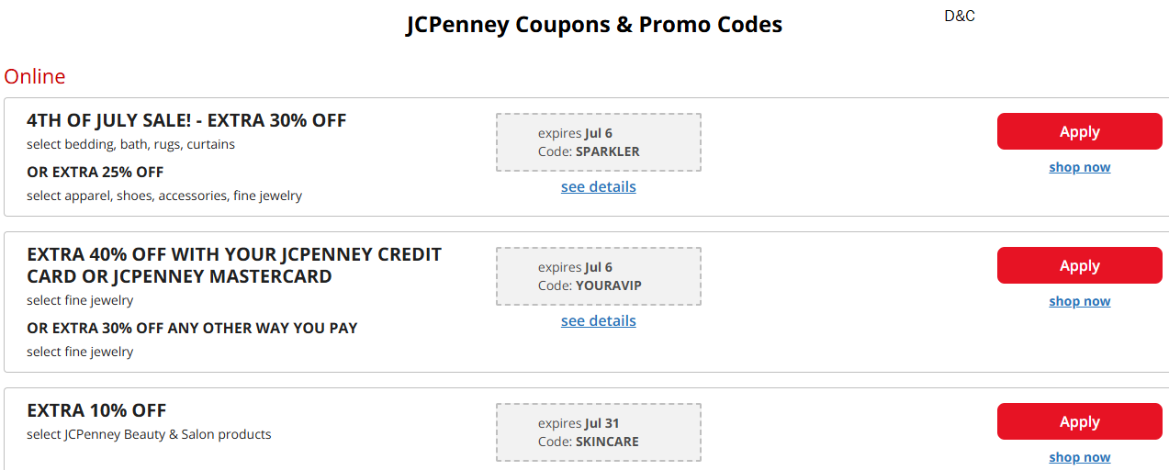Click the D&C label at top right

coord(960,16)
